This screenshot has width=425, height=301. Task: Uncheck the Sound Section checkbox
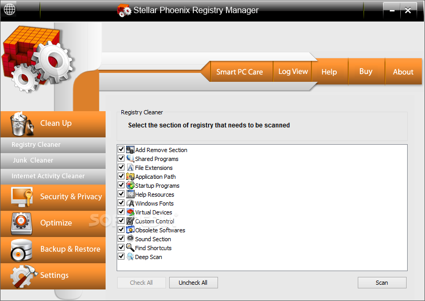coord(121,239)
